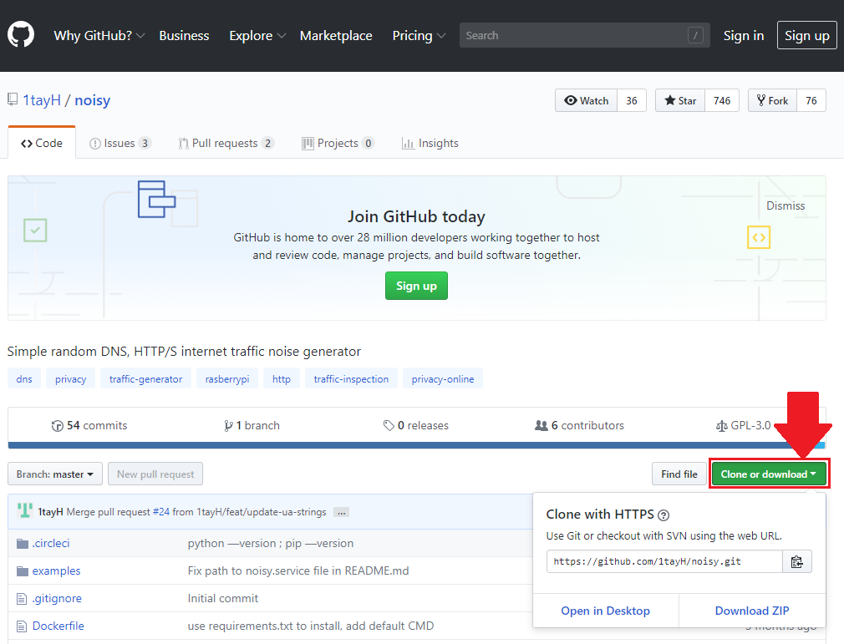Open the 1tayH owner profile link

42,100
